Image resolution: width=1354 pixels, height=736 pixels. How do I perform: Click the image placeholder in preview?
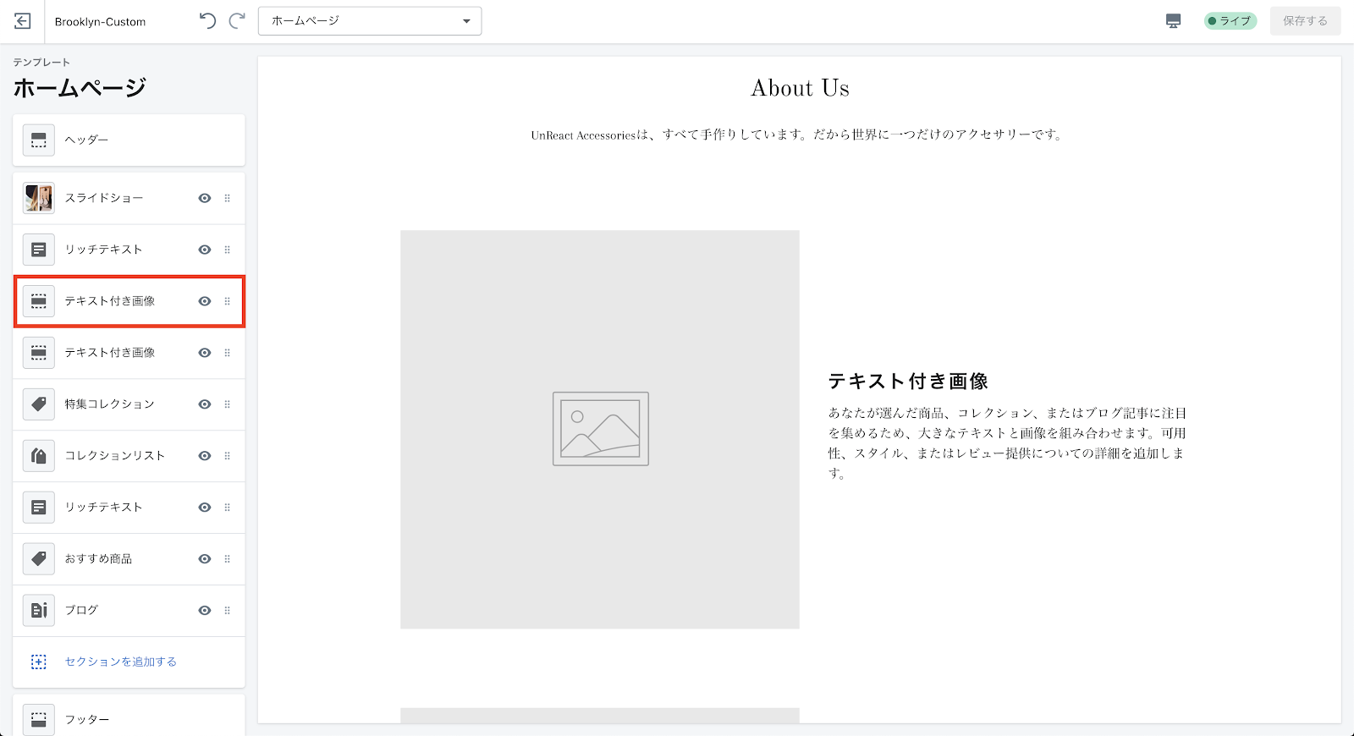coord(600,429)
